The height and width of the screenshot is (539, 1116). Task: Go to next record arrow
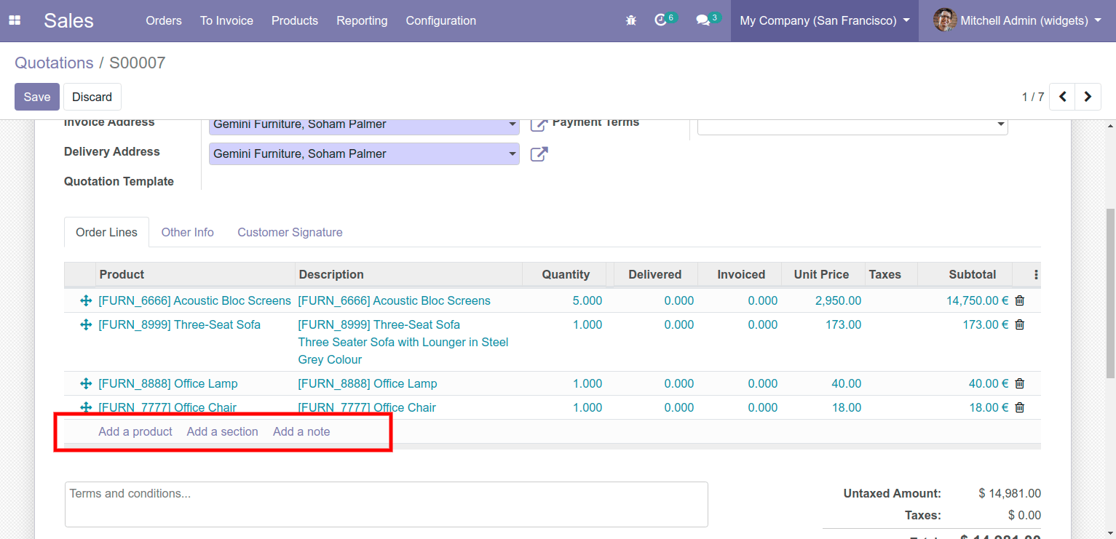(1088, 97)
